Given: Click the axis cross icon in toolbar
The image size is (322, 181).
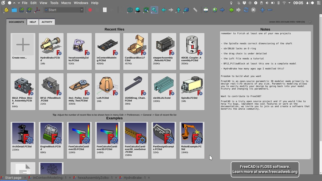Looking at the screenshot, I should (x=37, y=10).
